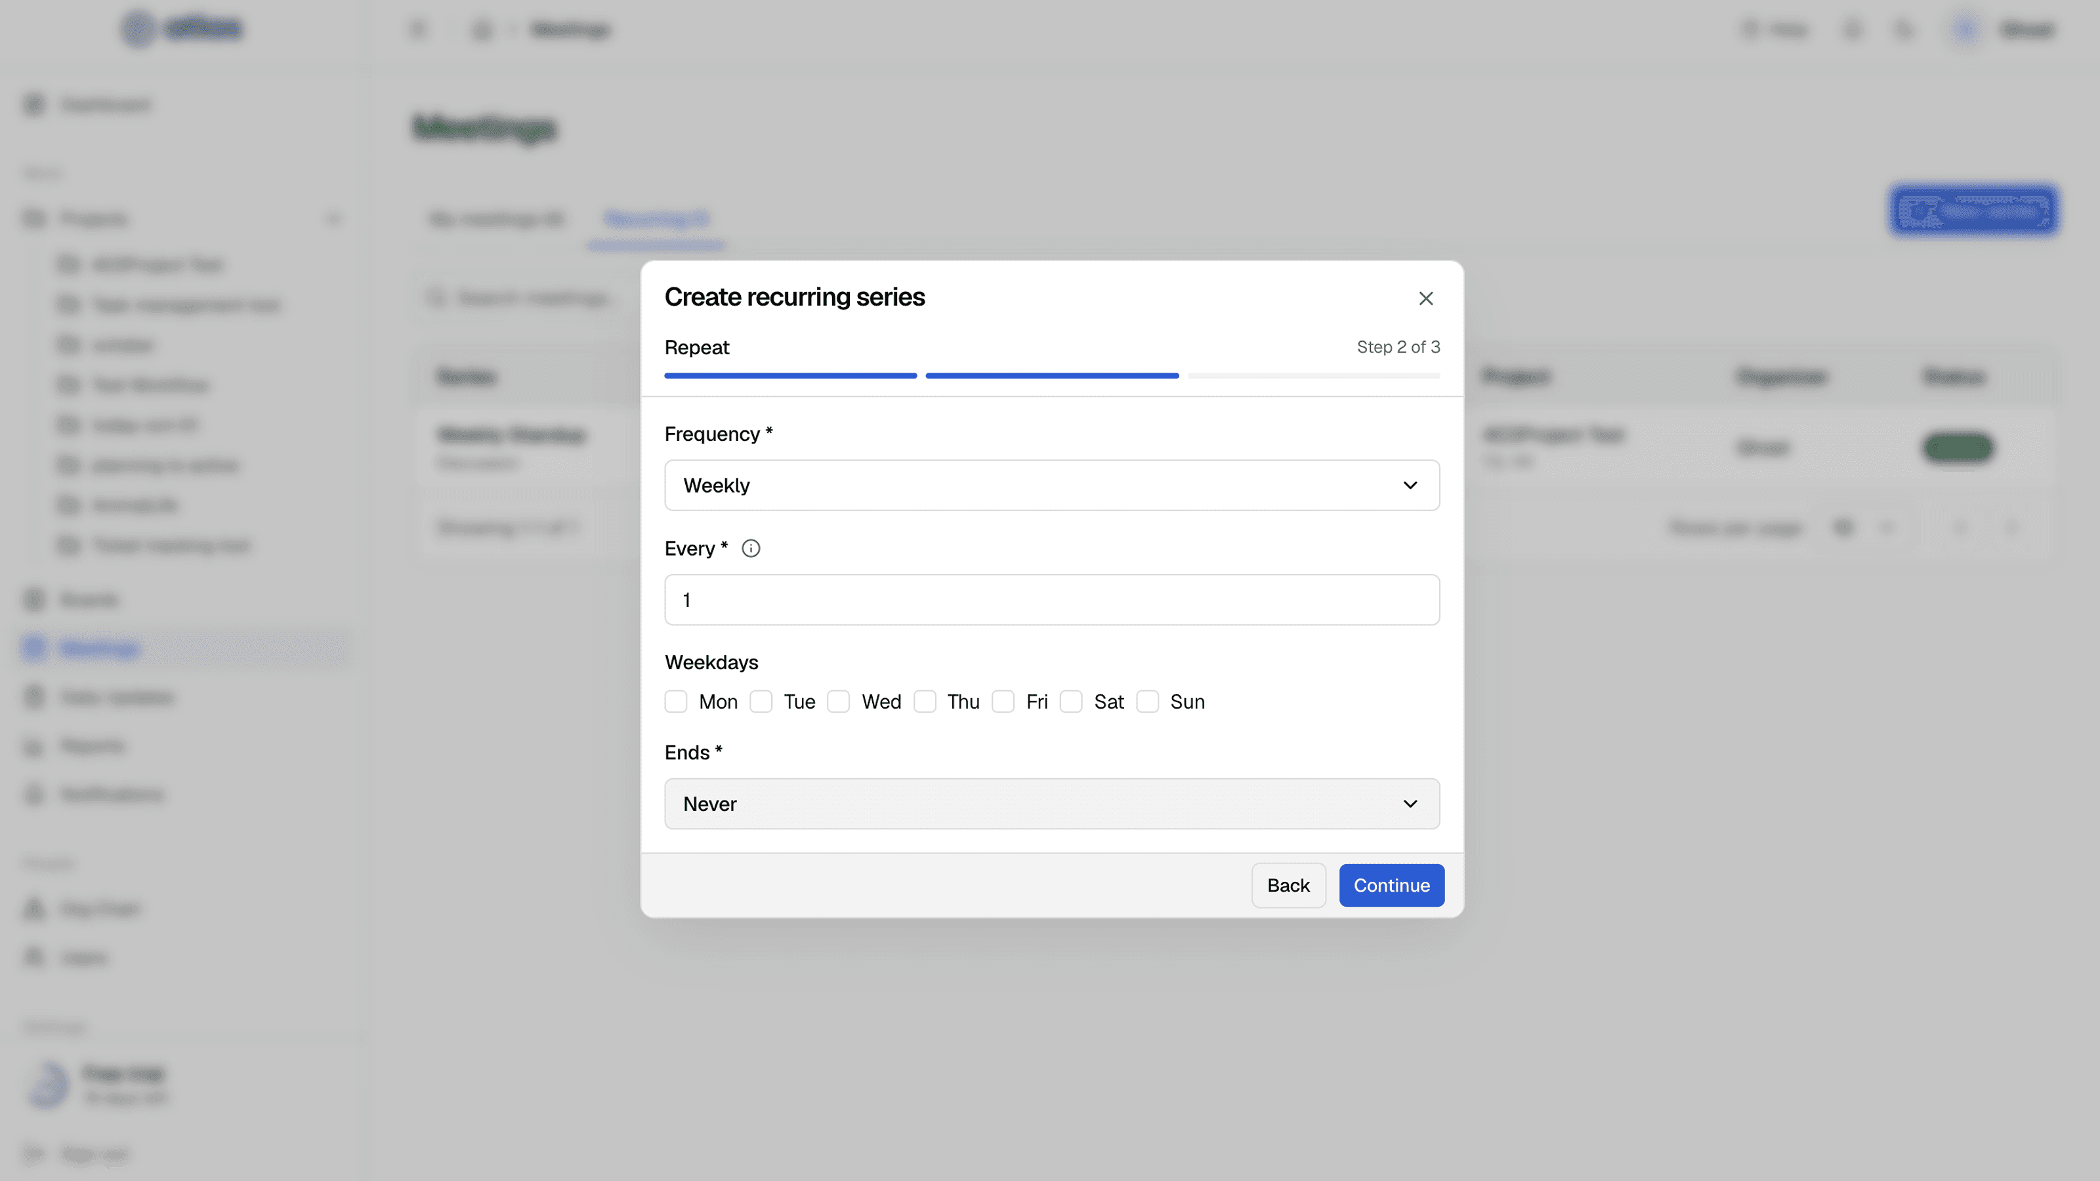This screenshot has width=2100, height=1181.
Task: Check the Wed weekday checkbox
Action: coord(838,702)
